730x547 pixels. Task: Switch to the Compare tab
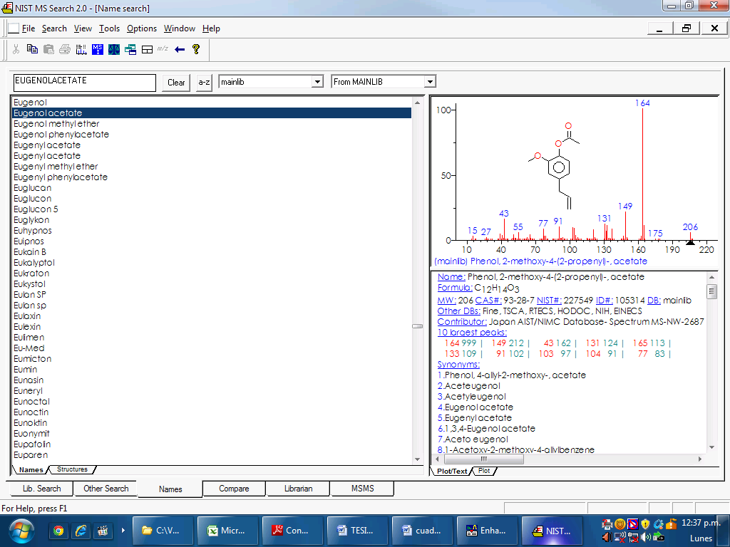point(234,489)
